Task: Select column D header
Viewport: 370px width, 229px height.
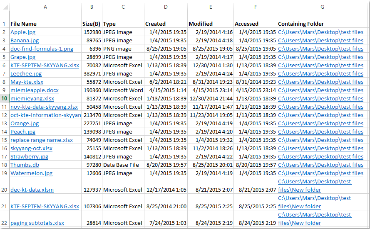Action: 166,7
